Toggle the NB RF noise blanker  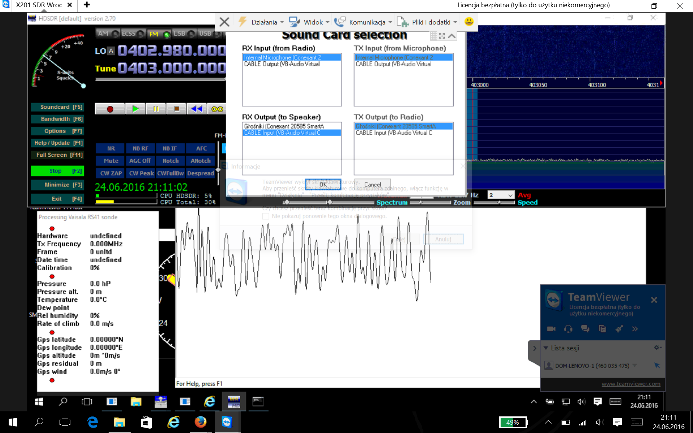[x=140, y=148]
